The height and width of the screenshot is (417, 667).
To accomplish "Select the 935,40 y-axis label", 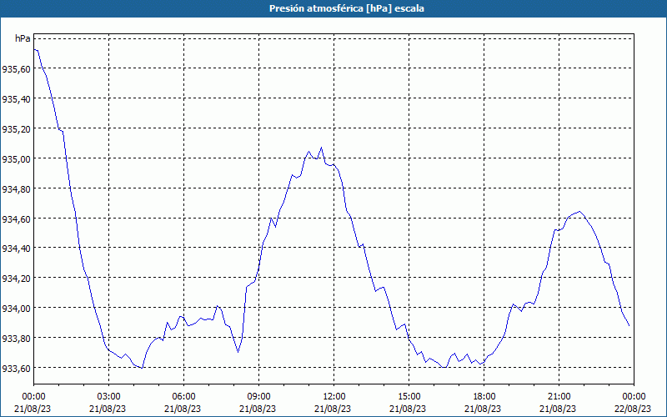I will click(x=16, y=98).
